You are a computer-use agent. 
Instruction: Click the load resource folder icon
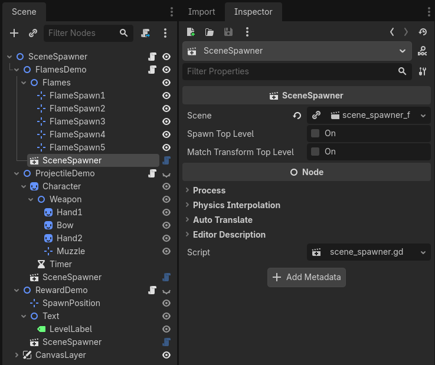210,32
